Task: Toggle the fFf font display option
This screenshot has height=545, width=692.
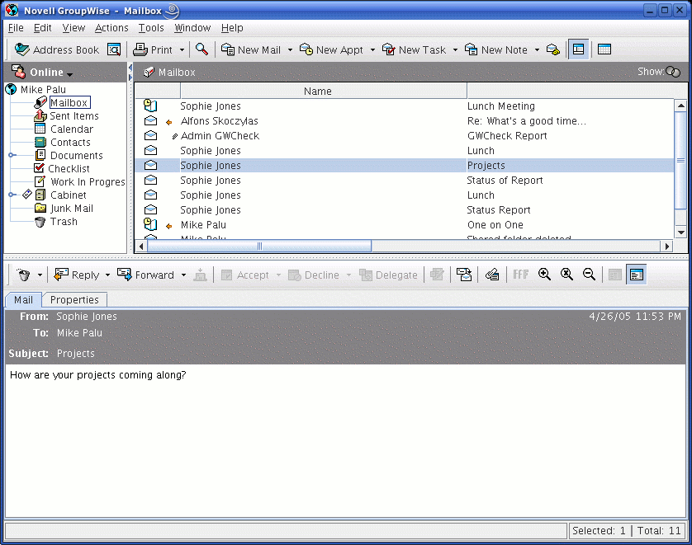Action: tap(520, 275)
